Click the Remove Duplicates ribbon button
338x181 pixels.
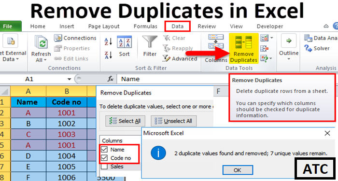(243, 49)
